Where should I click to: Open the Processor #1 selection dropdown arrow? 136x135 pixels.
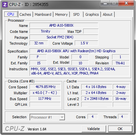click(62, 117)
